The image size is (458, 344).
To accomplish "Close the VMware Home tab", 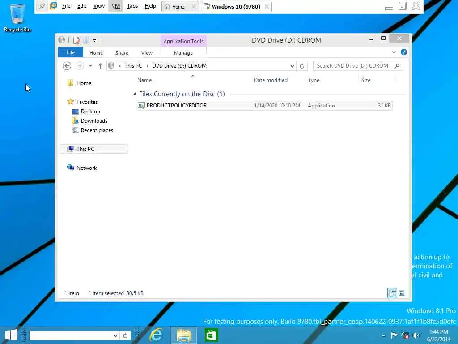I will (x=193, y=6).
